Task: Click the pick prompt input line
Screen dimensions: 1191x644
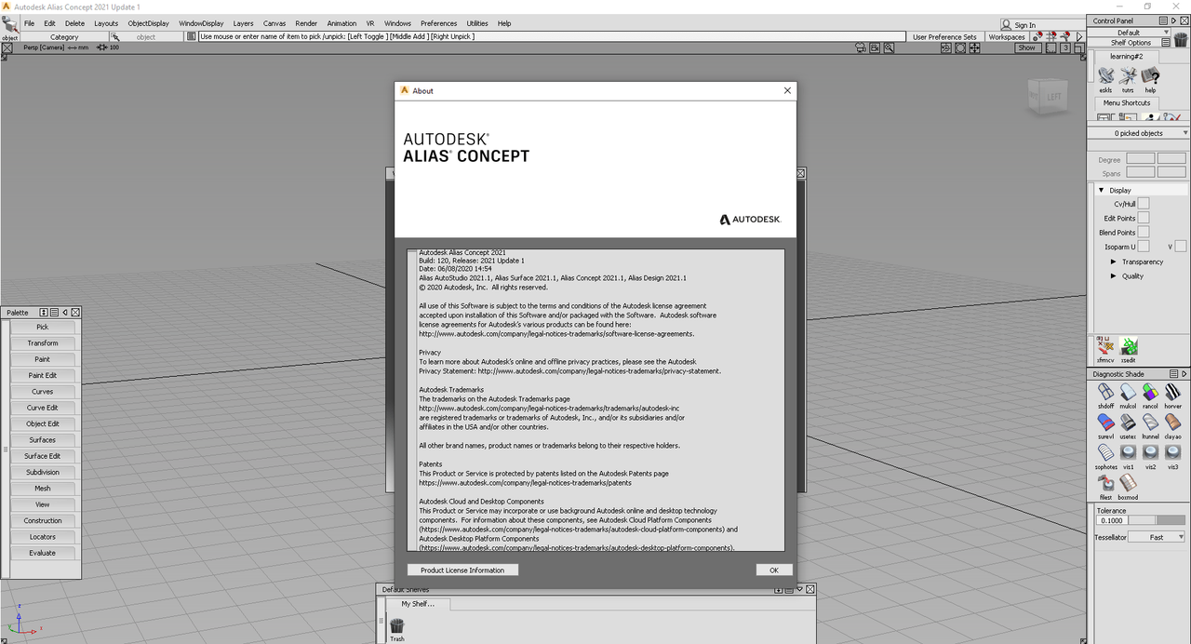Action: point(552,36)
